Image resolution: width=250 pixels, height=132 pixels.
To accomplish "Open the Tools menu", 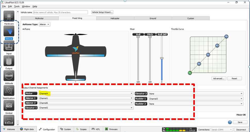I will [17, 6].
